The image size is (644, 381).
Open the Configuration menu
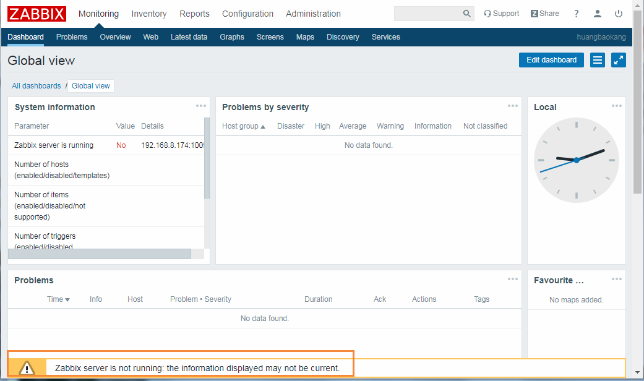point(247,13)
